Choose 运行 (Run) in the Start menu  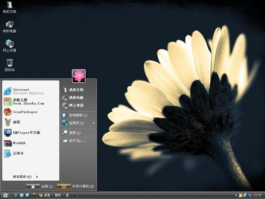click(x=77, y=141)
